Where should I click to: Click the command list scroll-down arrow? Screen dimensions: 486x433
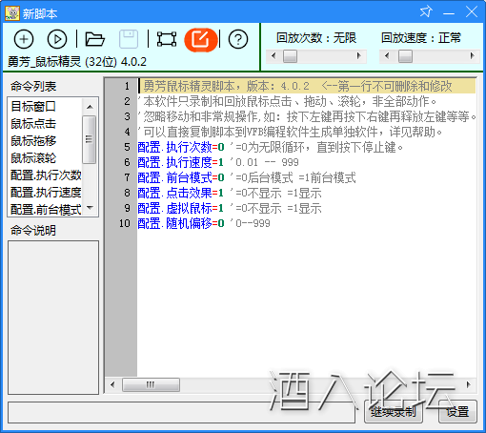click(91, 208)
